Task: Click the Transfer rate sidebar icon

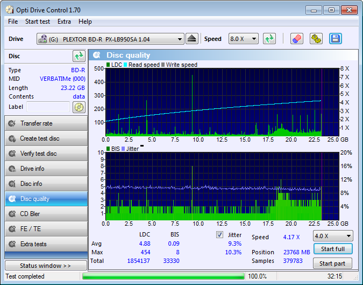Action: [12, 123]
